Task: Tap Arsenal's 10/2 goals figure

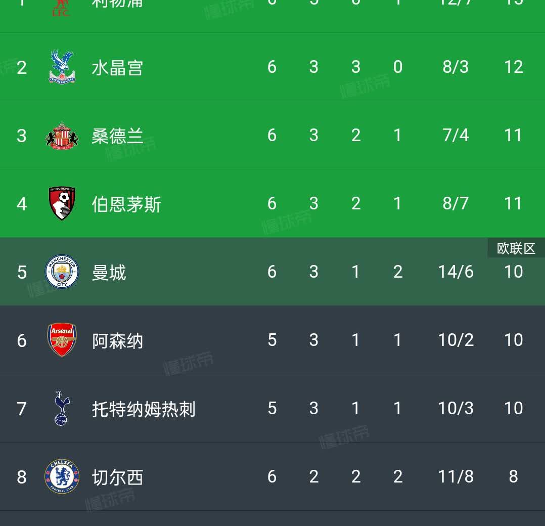Action: coord(456,340)
